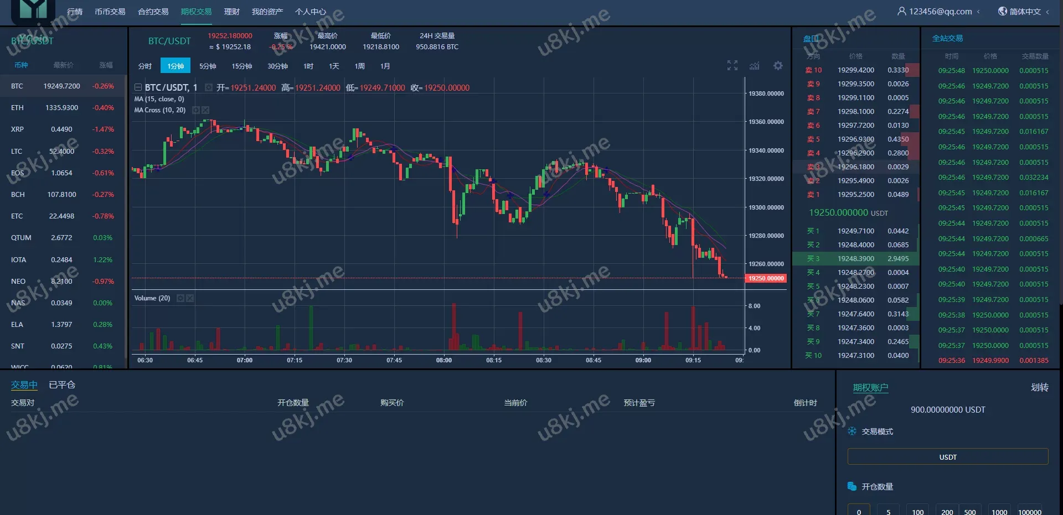Screen dimensions: 1063x515
Task: Remove the Volume indicator with X
Action: point(190,298)
